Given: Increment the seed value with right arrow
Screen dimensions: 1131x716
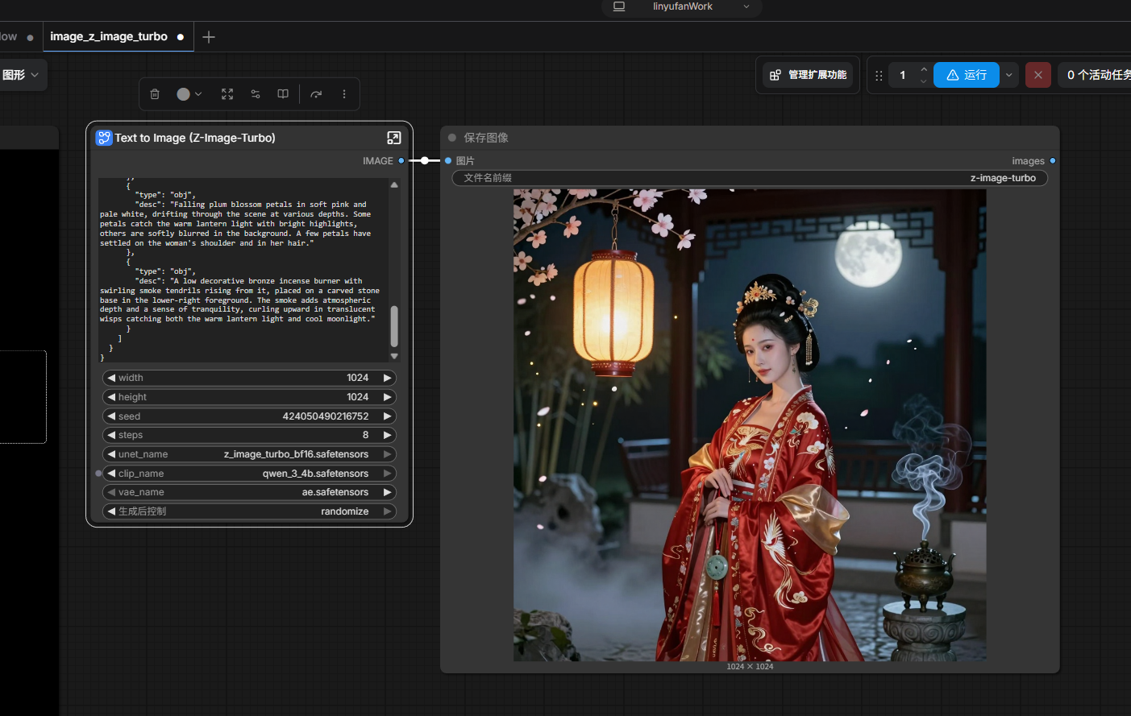Looking at the screenshot, I should tap(388, 416).
